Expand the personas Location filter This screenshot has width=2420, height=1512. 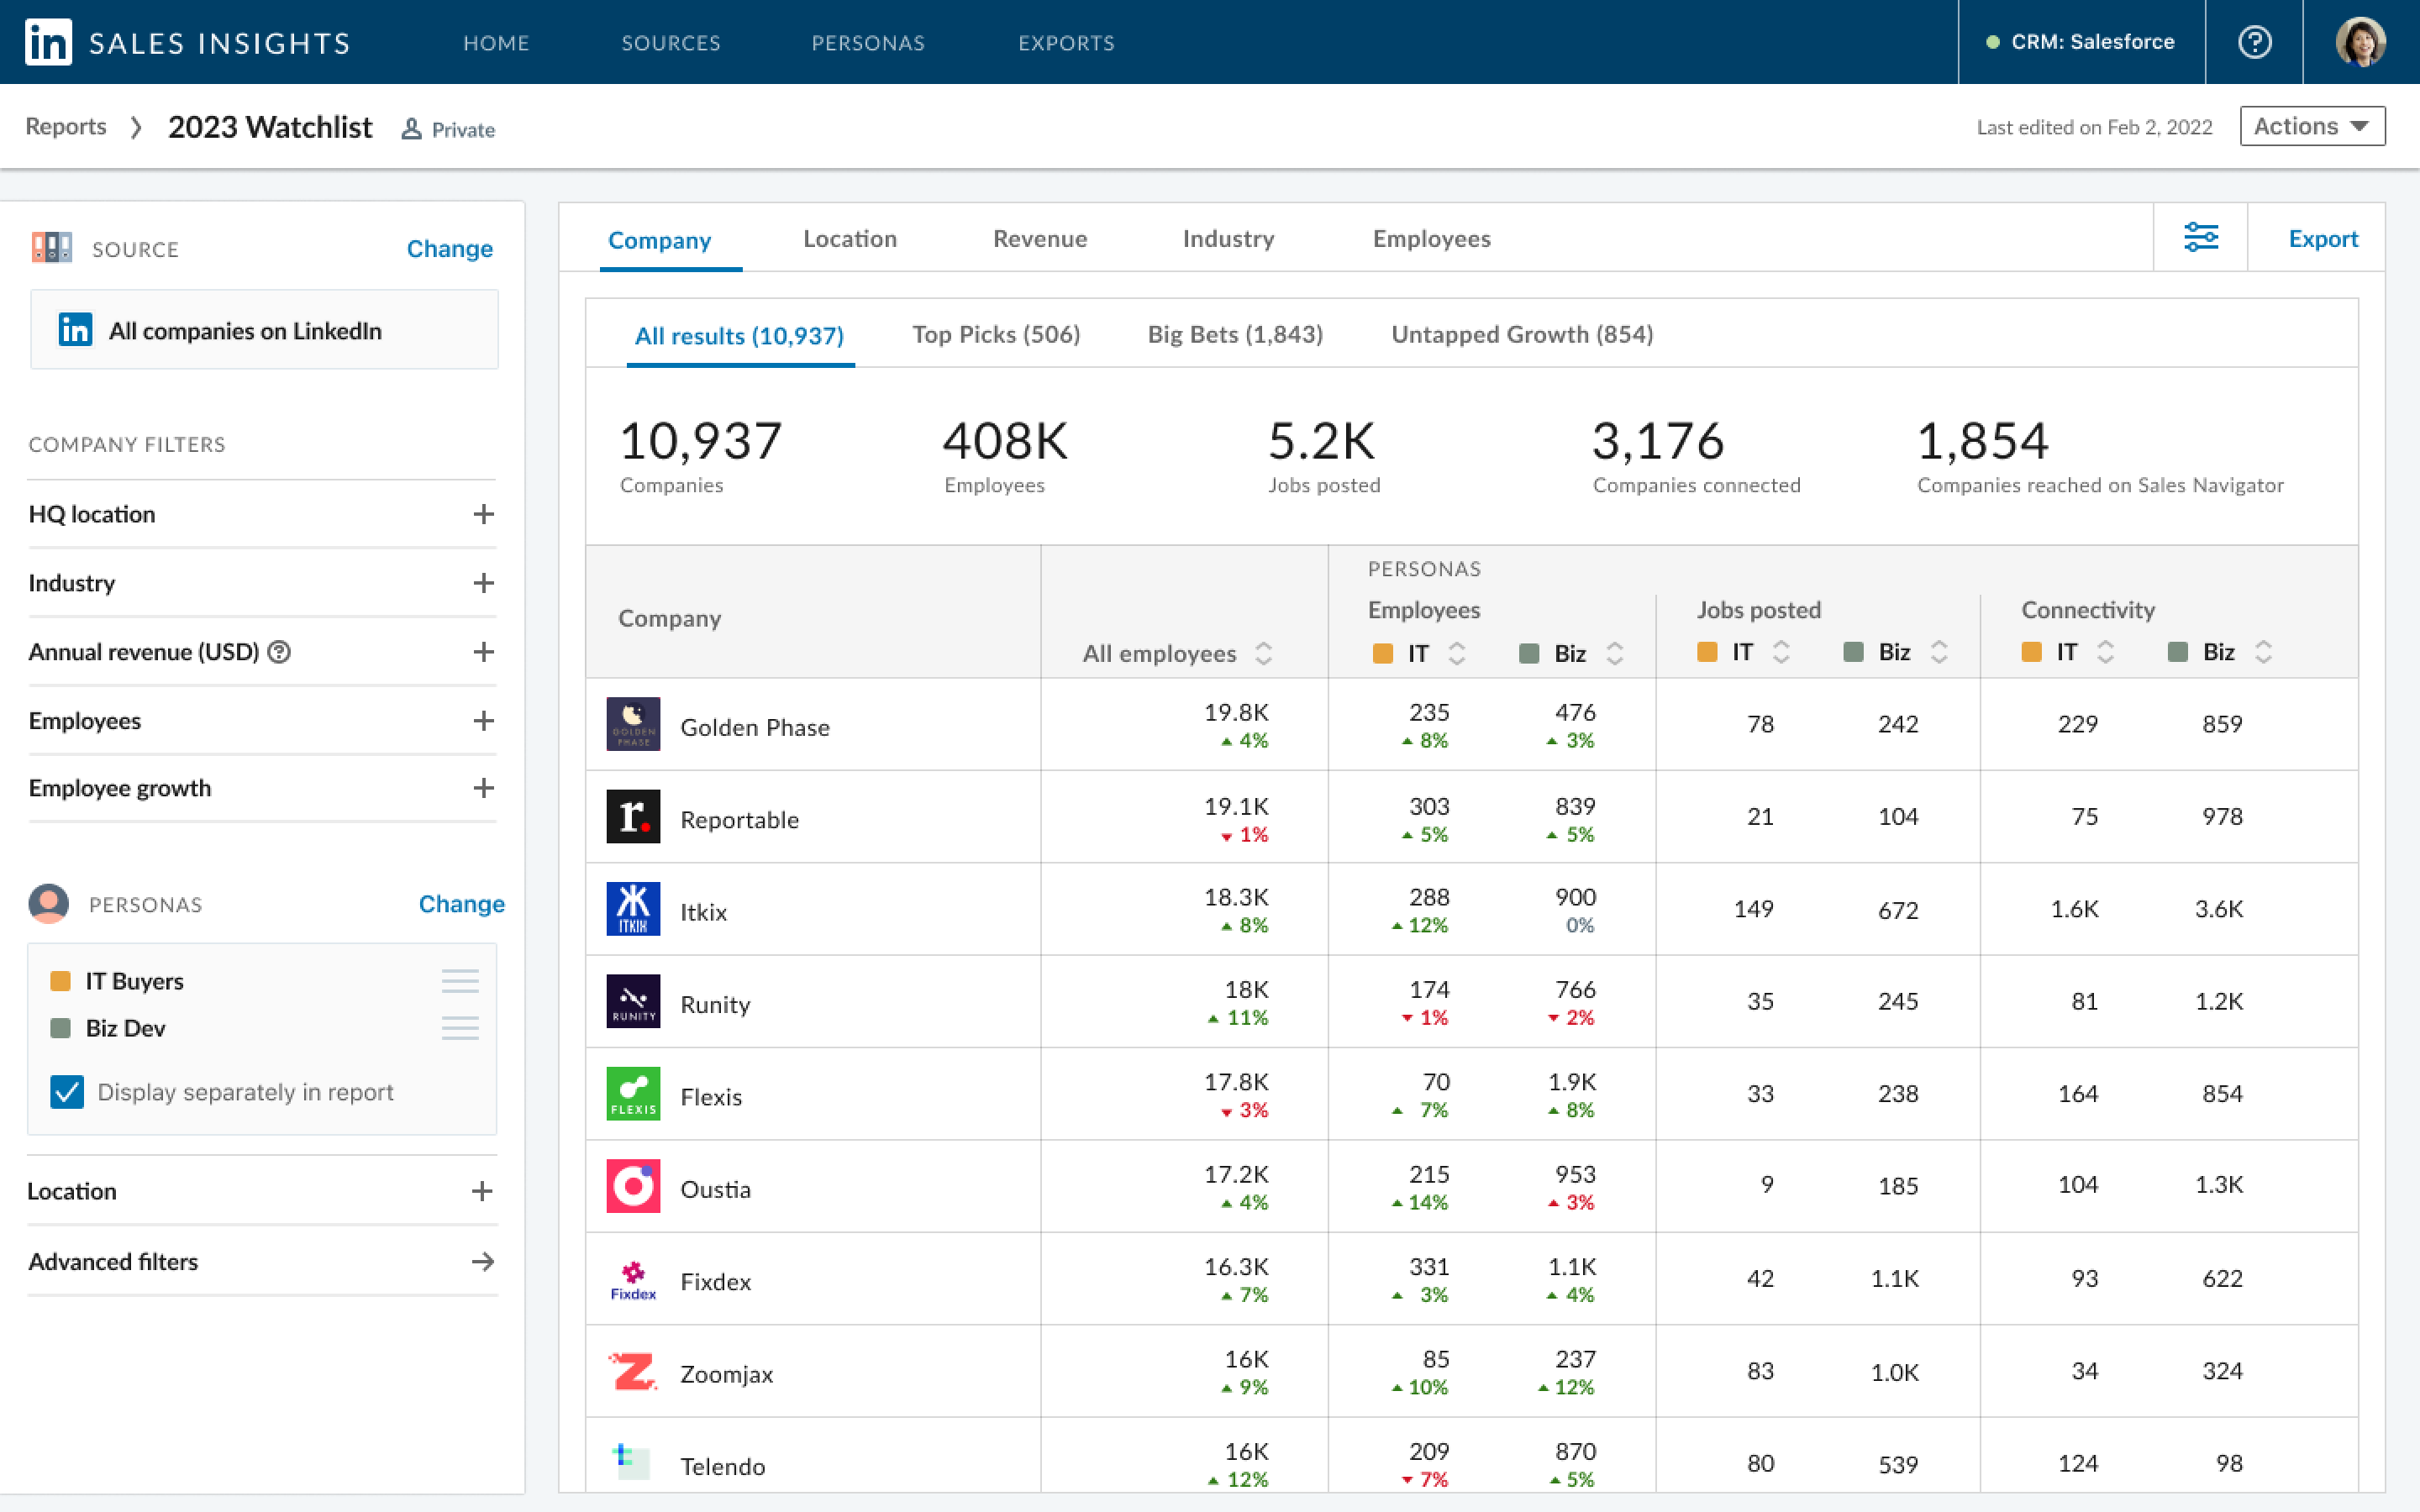(482, 1191)
